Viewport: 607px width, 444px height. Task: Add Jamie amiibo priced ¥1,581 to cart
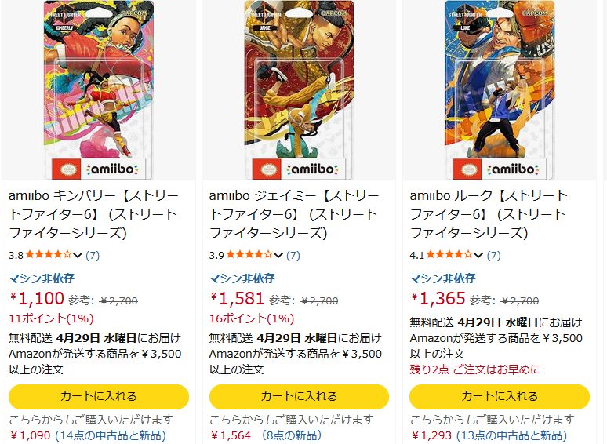(x=299, y=396)
